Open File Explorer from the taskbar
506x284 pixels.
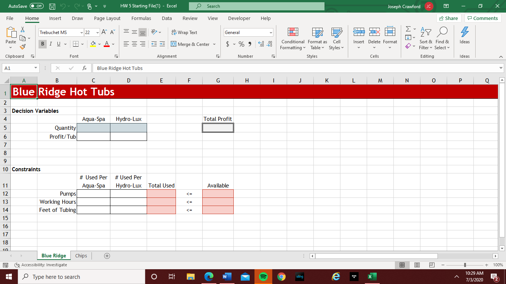pyautogui.click(x=191, y=277)
